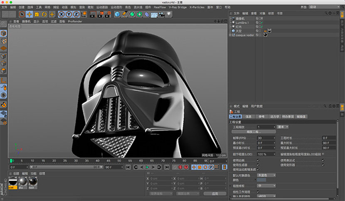Switch to the 动力学 tab
Screen dimensions: 345x201
pos(275,117)
